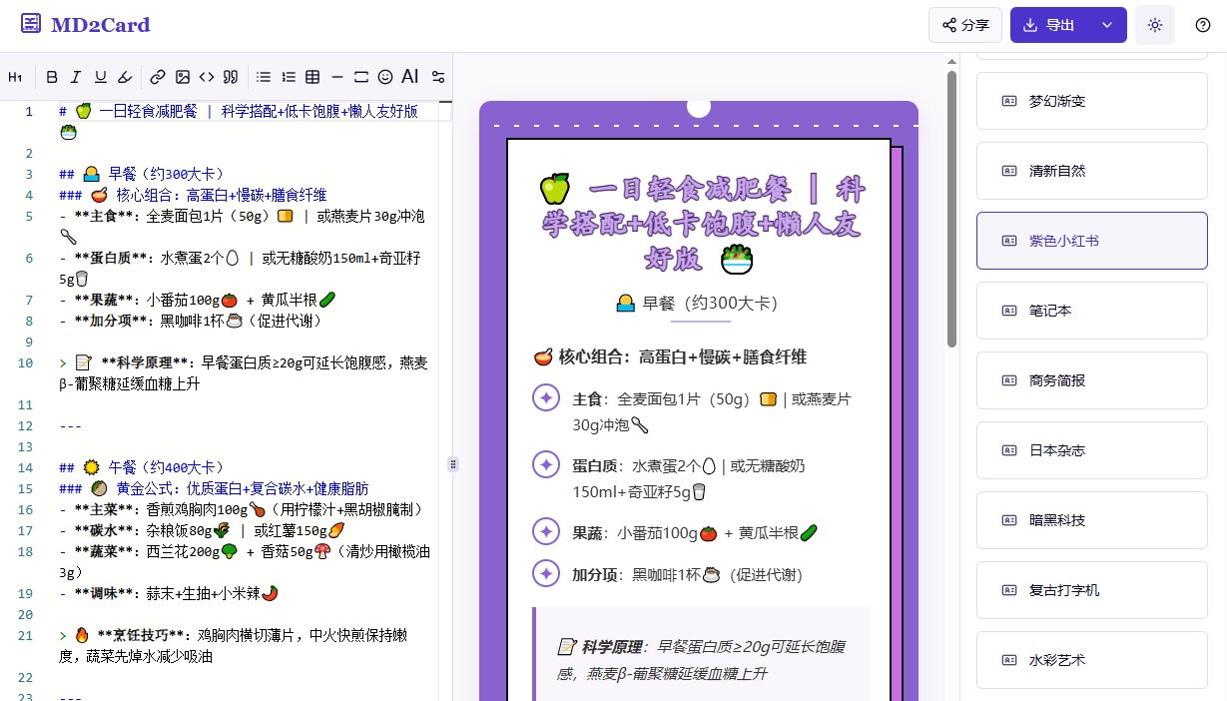The image size is (1227, 701).
Task: Open the help question-mark icon
Action: coord(1203,25)
